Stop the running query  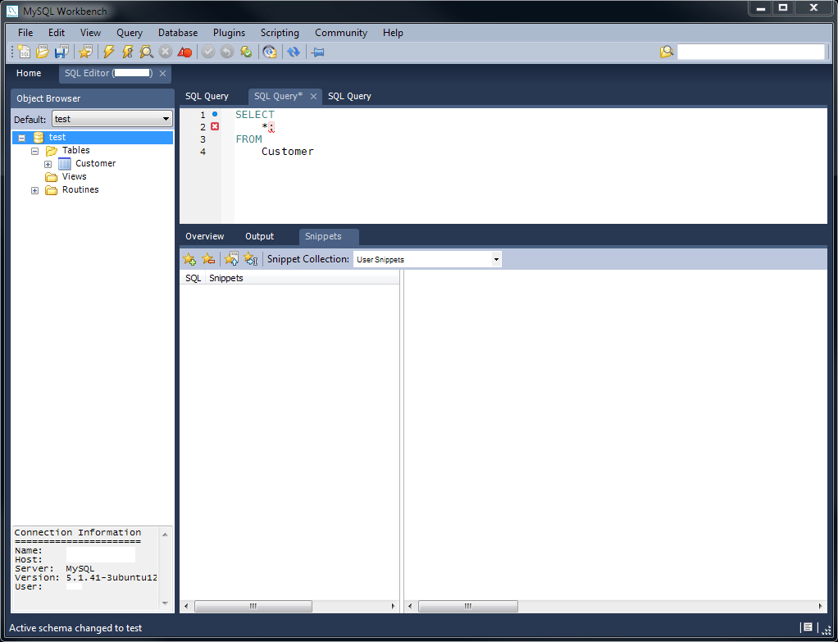point(166,52)
